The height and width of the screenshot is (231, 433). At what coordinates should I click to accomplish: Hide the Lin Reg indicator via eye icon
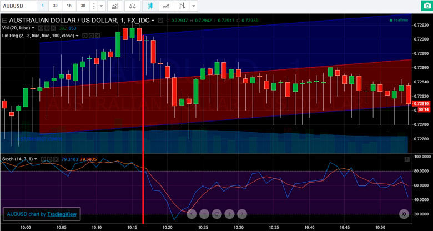coord(85,36)
